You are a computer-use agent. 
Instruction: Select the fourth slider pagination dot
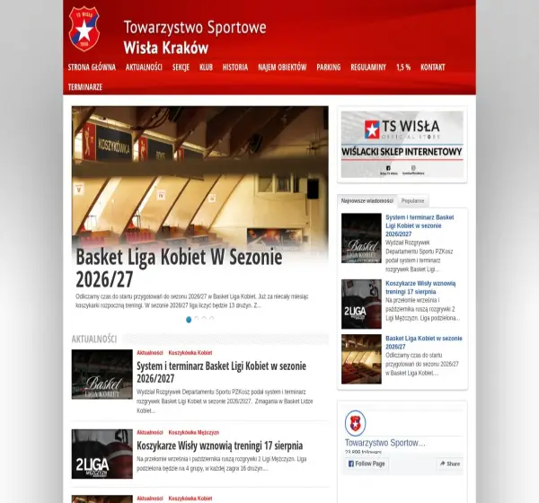tap(211, 319)
